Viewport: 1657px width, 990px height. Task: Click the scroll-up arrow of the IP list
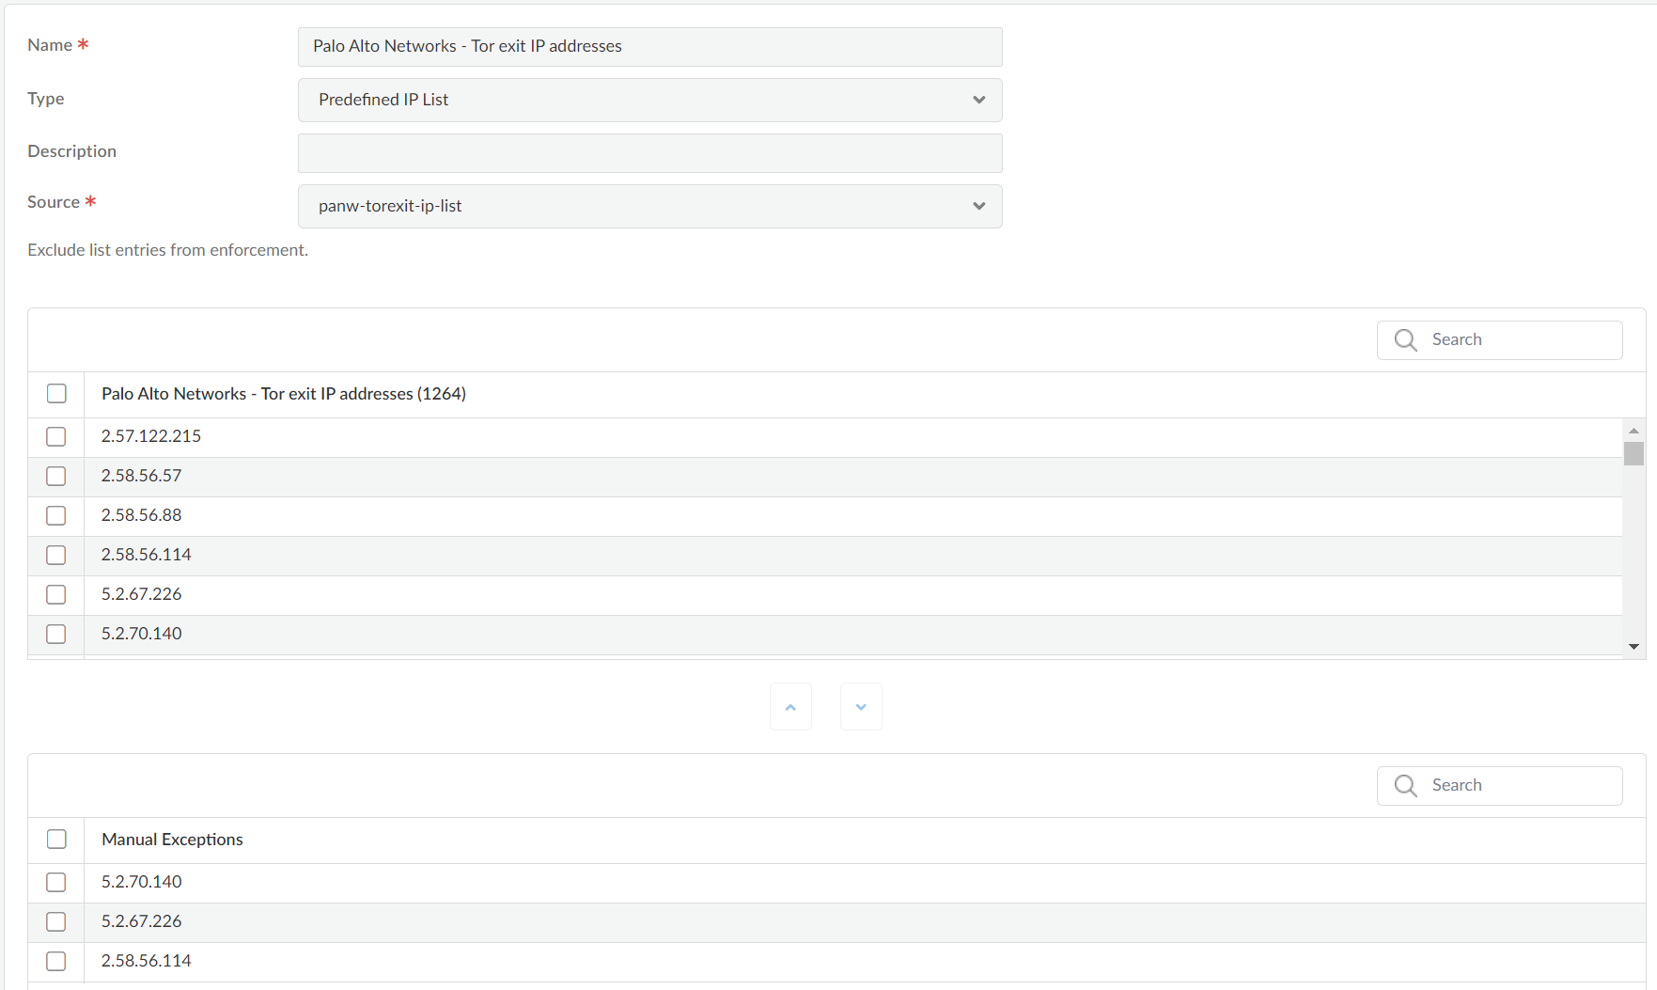pyautogui.click(x=1634, y=430)
